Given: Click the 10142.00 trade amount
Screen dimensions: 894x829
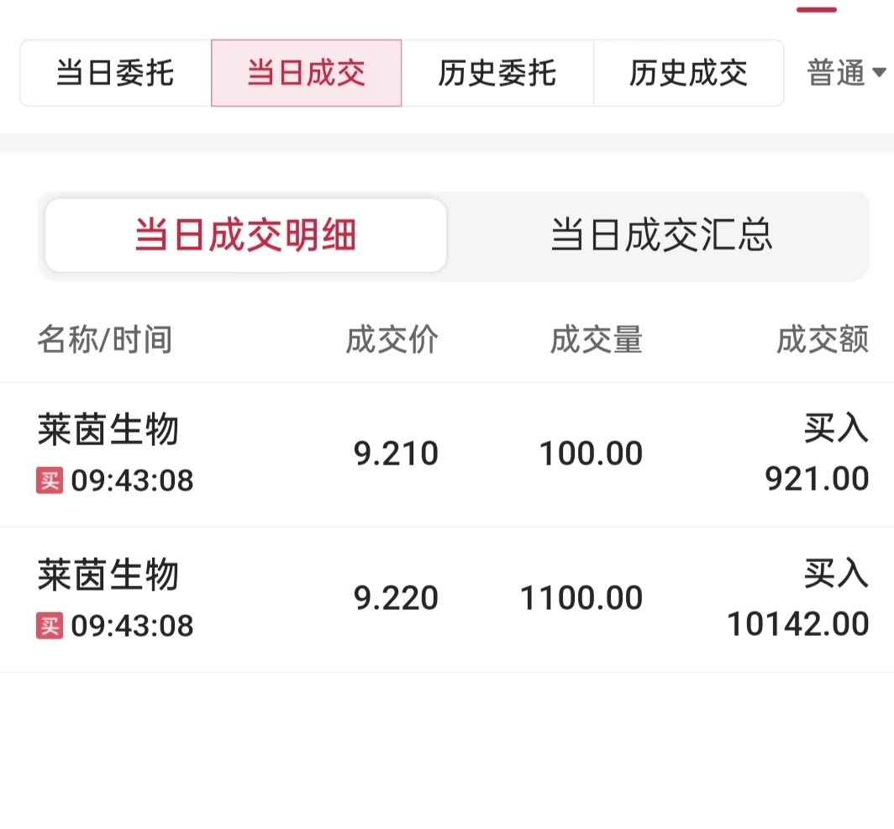Looking at the screenshot, I should pos(797,625).
